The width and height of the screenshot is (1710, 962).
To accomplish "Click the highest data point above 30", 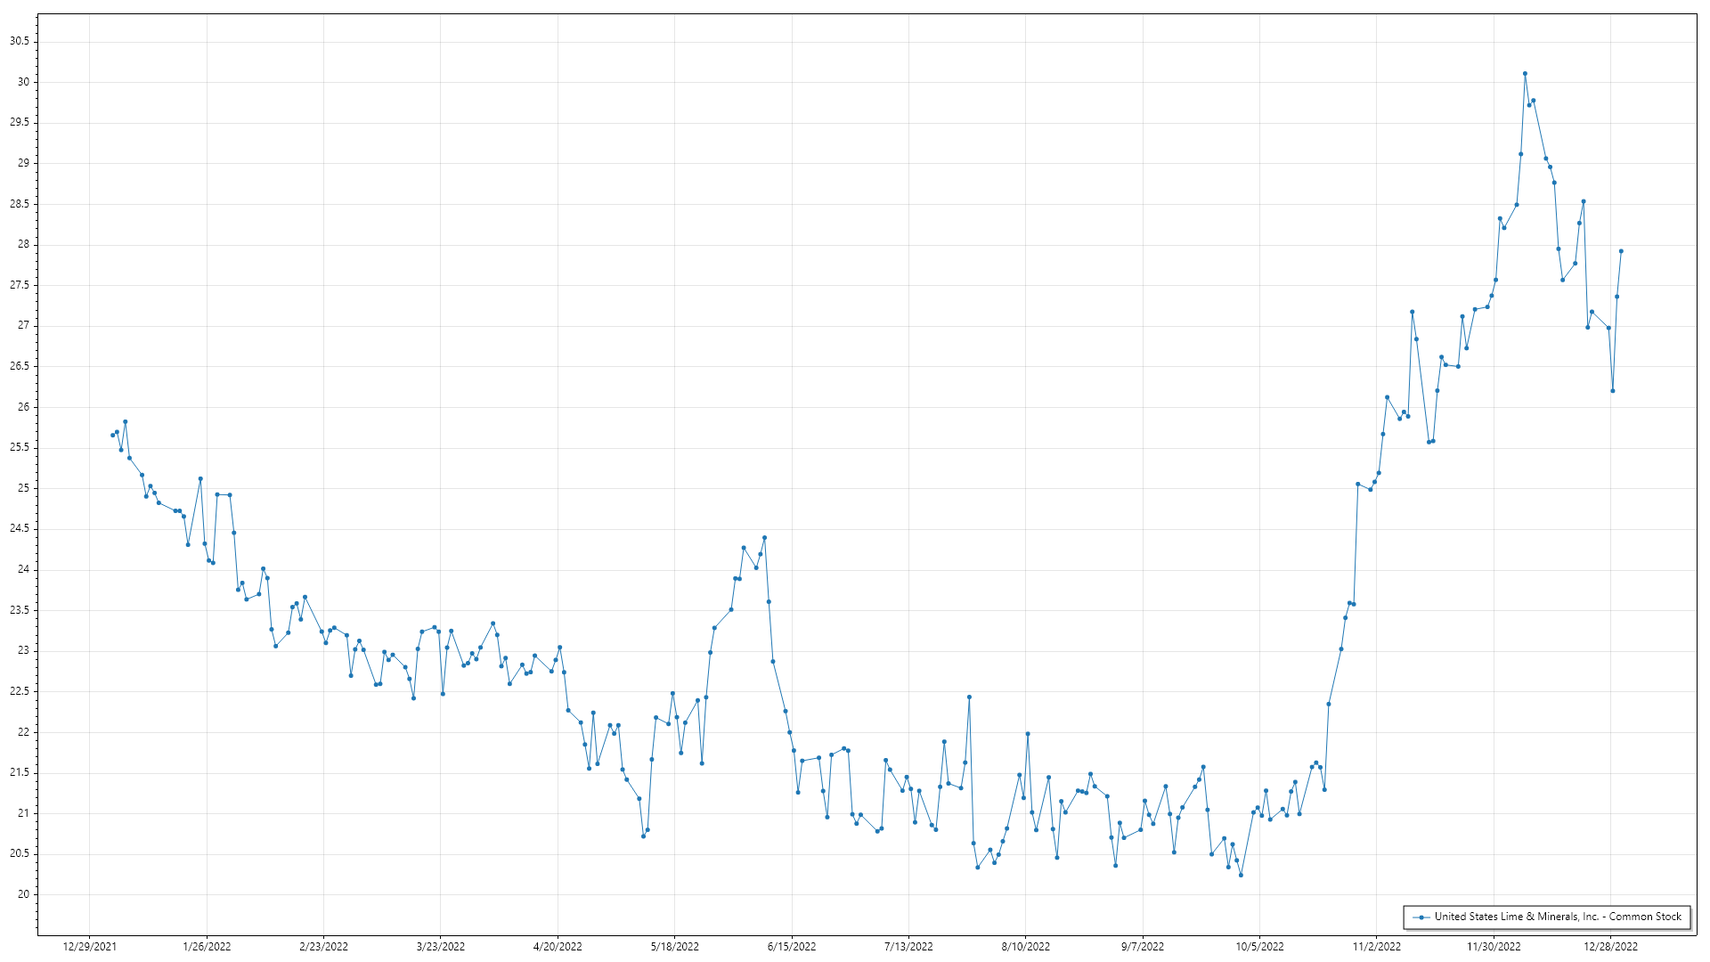I will pyautogui.click(x=1525, y=74).
